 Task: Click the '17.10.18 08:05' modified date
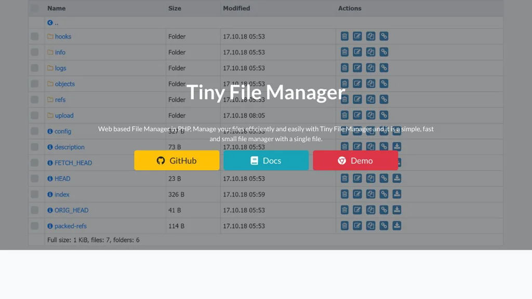coord(244,116)
